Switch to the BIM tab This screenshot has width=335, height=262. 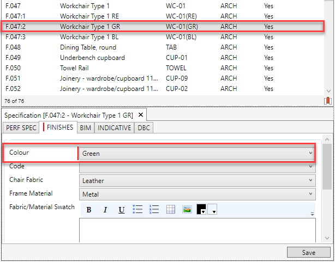[x=85, y=127]
